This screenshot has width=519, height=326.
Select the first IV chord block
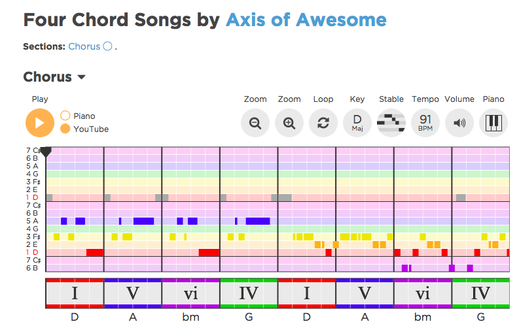point(249,293)
